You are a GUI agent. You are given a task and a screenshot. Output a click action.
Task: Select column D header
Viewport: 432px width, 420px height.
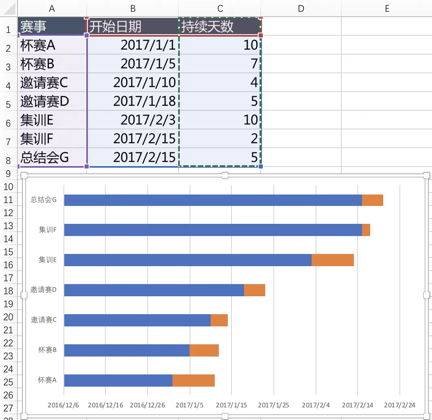301,9
